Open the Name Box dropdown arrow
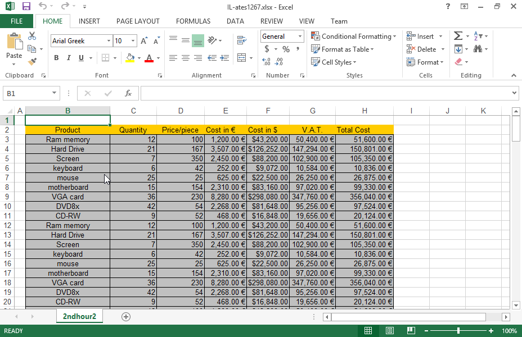Viewport: 522px width, 337px height. tap(54, 93)
